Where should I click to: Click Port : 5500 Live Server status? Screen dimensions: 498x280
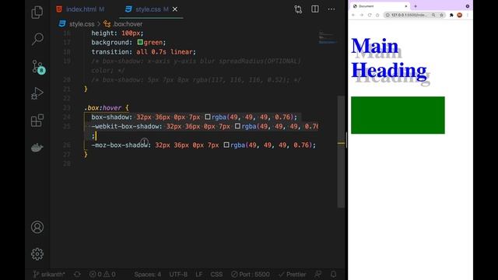pos(251,275)
